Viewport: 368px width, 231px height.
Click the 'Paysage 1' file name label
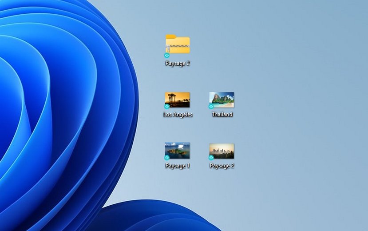point(178,166)
